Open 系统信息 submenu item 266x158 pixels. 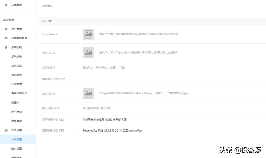tap(16, 56)
